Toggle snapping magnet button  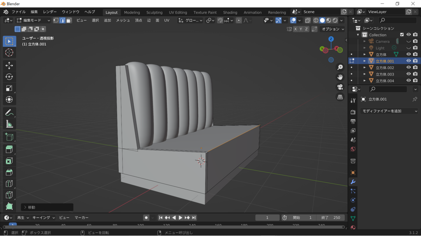pyautogui.click(x=220, y=20)
